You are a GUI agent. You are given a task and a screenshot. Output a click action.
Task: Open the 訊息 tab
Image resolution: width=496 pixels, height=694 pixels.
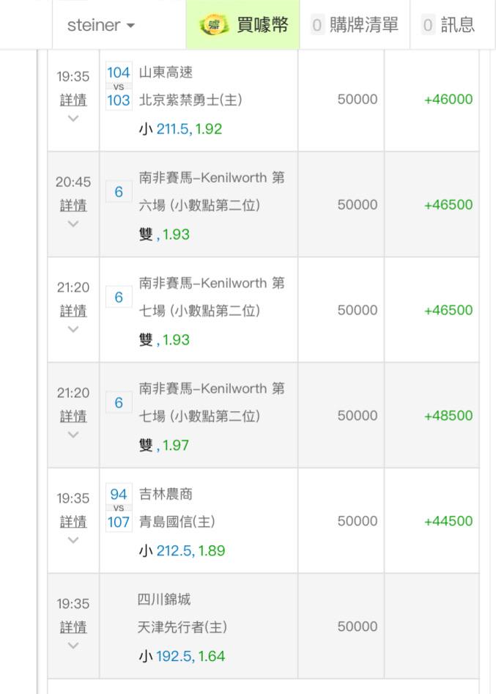point(453,24)
